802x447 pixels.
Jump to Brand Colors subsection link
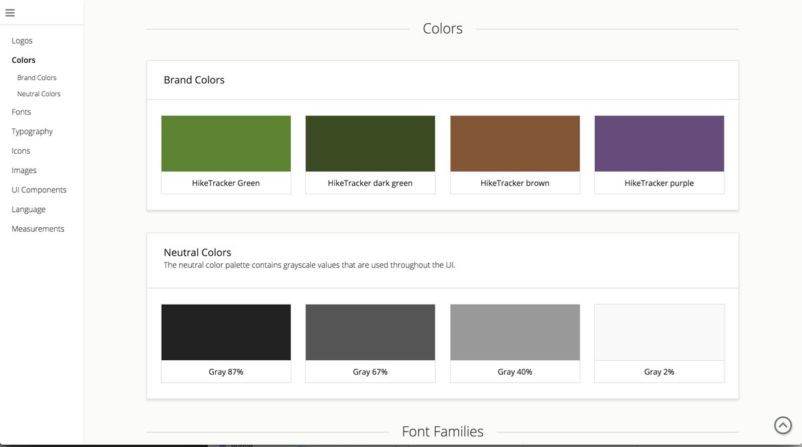[37, 78]
